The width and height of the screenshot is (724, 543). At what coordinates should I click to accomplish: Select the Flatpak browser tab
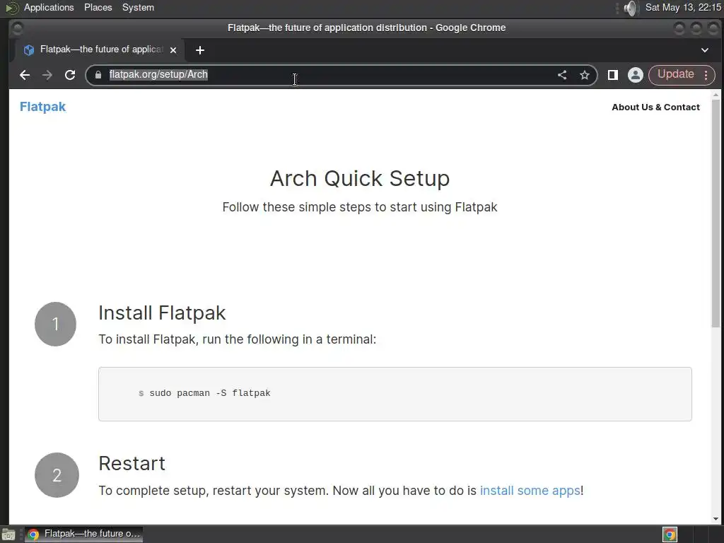click(100, 49)
